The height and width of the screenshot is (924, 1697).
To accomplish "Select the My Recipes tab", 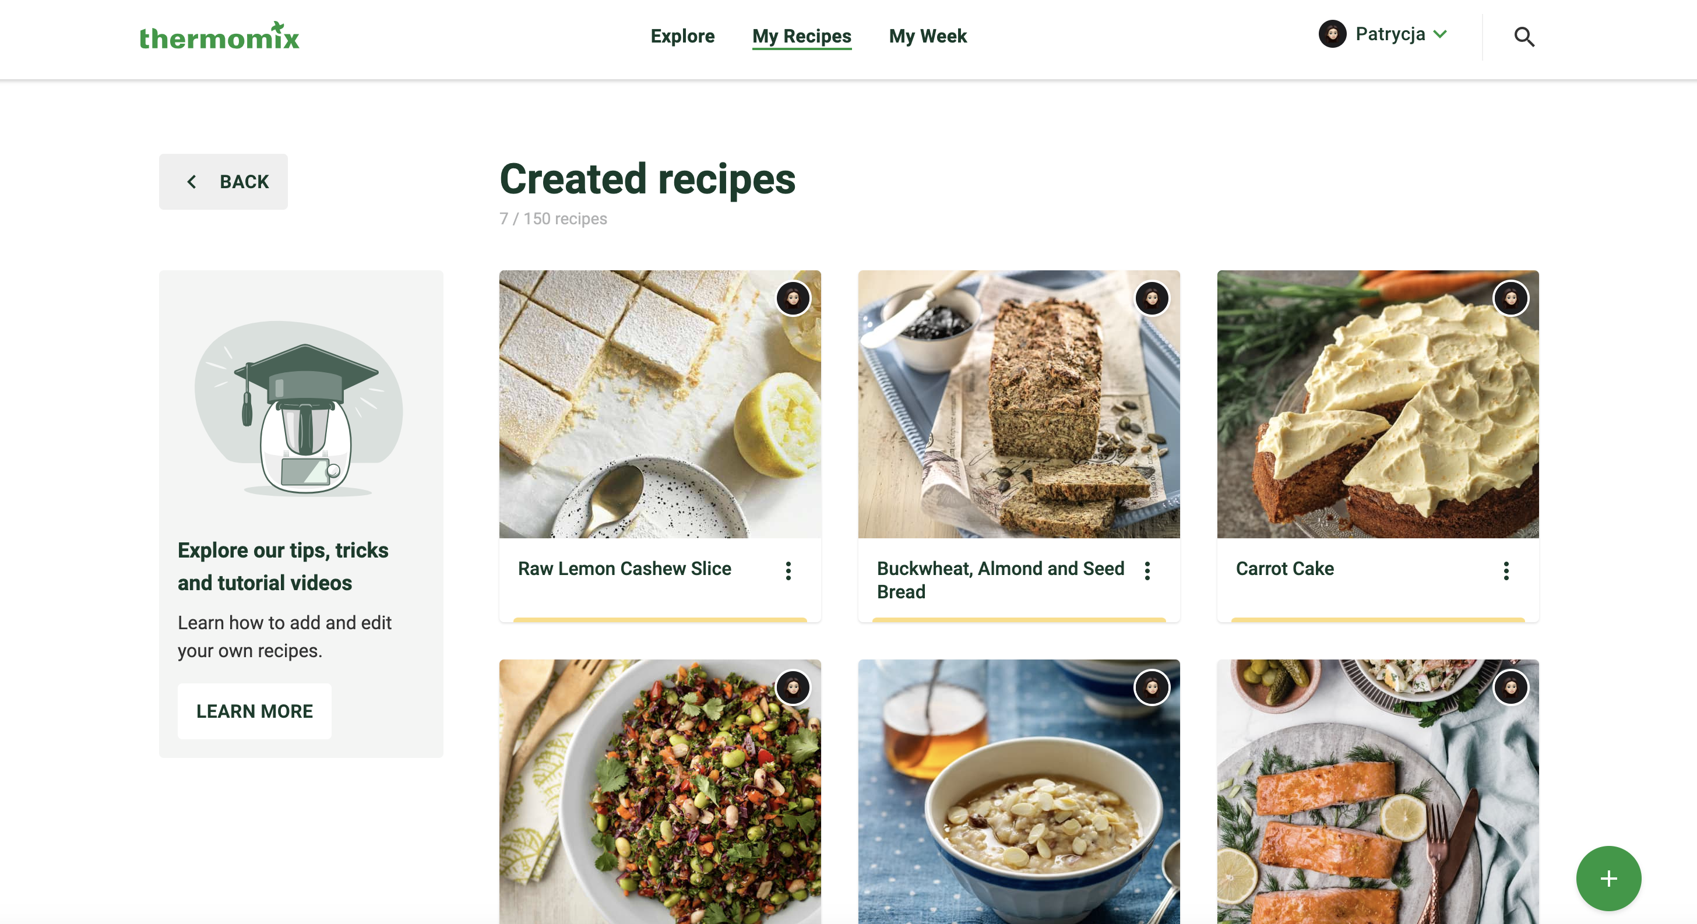I will 802,36.
